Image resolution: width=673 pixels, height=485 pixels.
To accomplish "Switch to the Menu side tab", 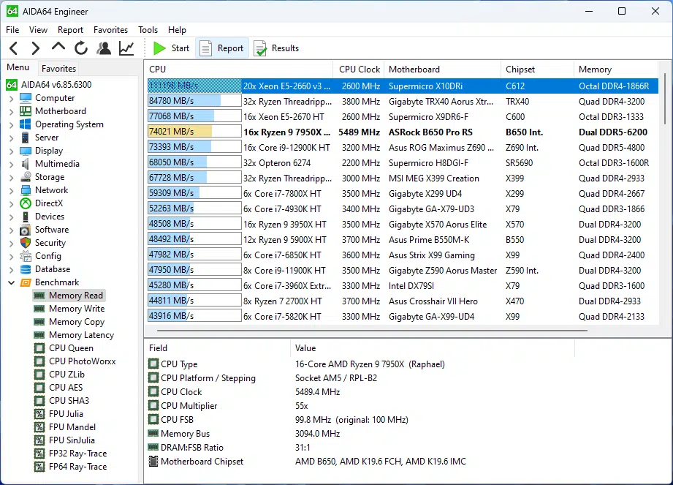I will pyautogui.click(x=18, y=67).
